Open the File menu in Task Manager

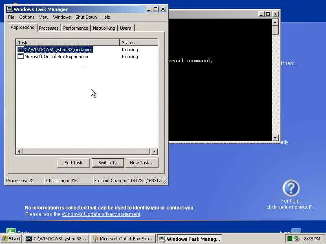tap(11, 17)
